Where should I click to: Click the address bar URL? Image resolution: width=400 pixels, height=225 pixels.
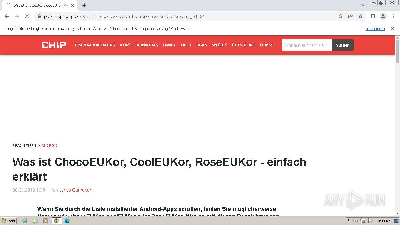(124, 16)
